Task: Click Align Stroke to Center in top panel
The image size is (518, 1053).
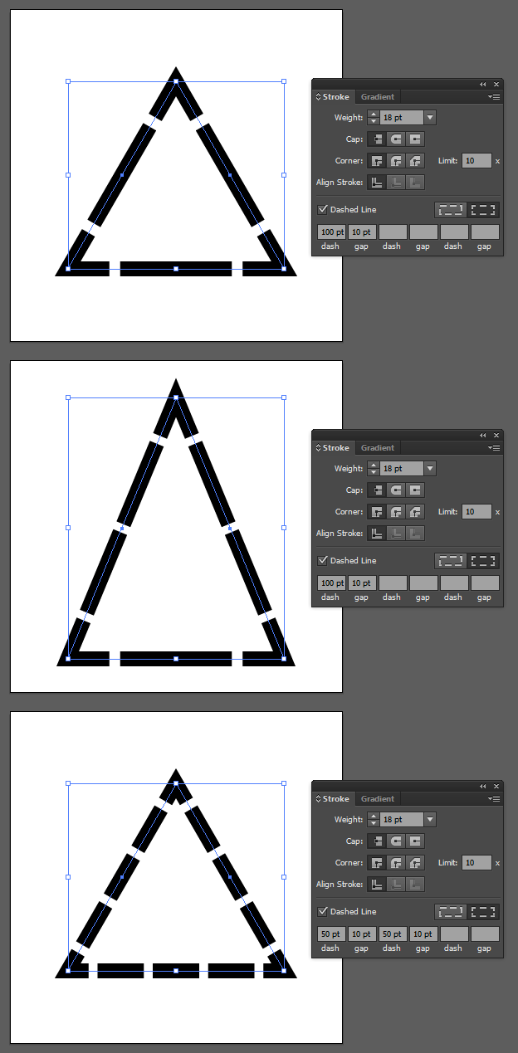Action: click(x=377, y=183)
